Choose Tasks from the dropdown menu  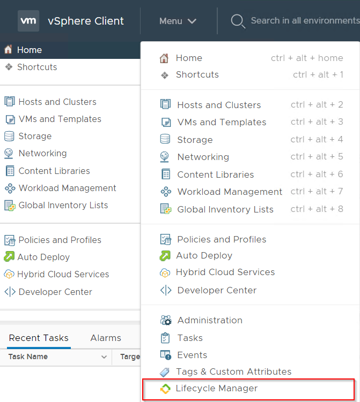[x=190, y=338]
